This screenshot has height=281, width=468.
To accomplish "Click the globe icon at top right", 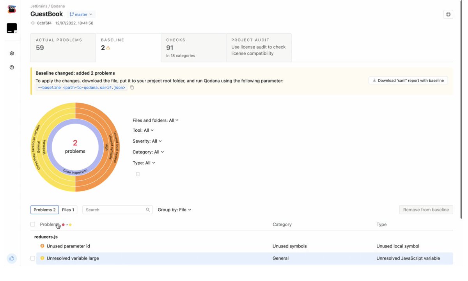I will (x=448, y=14).
